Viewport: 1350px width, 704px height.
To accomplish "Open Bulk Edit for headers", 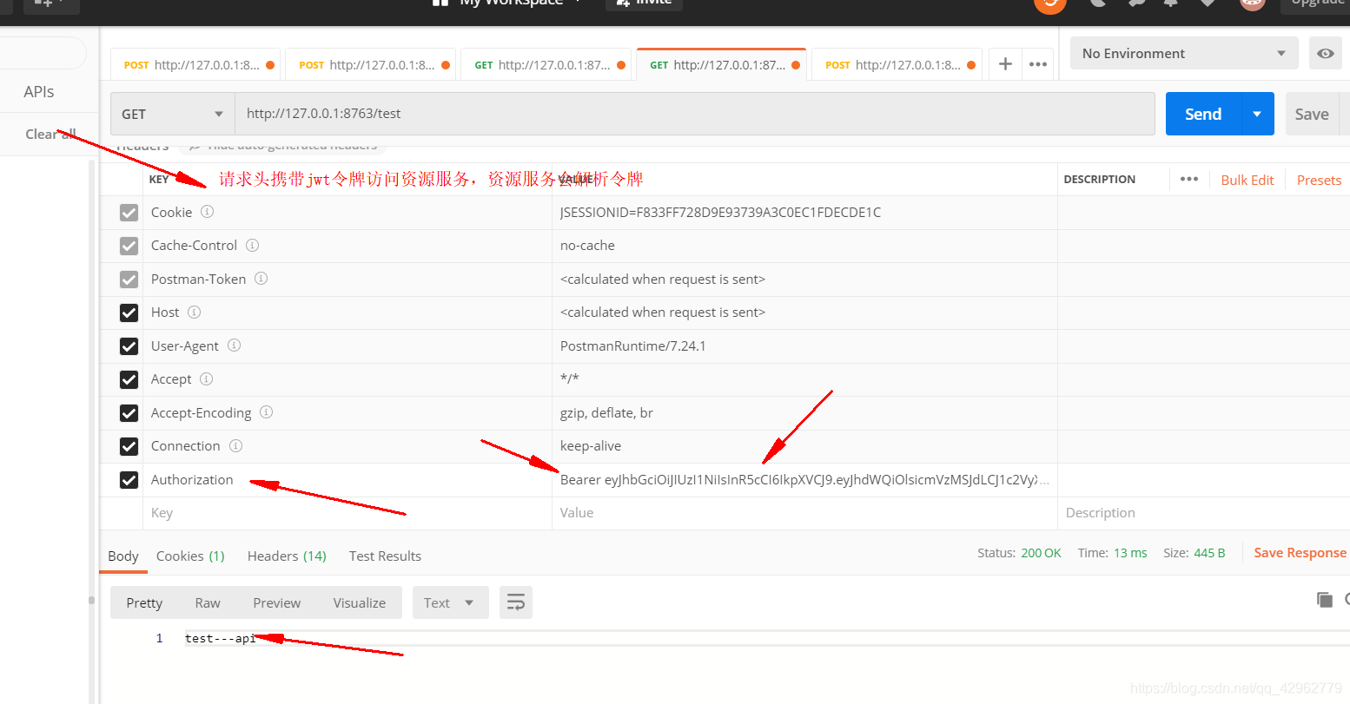I will (1247, 180).
